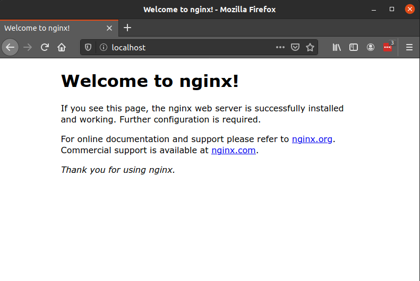420x281 pixels.
Task: Reload the current page
Action: pos(45,47)
